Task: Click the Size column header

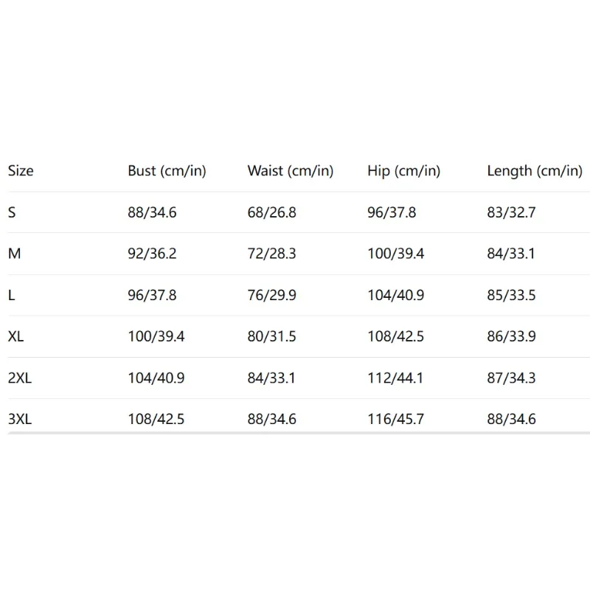Action: (x=21, y=171)
